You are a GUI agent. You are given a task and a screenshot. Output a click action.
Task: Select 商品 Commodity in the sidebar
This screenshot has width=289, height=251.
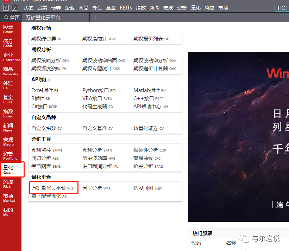coord(11,71)
